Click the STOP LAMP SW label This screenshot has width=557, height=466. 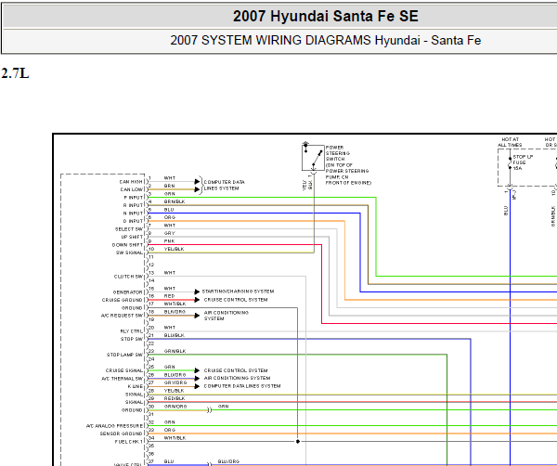(124, 355)
